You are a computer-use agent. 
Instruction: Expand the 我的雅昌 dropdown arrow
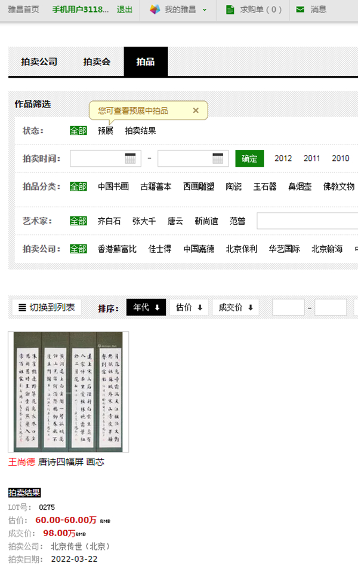pyautogui.click(x=205, y=10)
